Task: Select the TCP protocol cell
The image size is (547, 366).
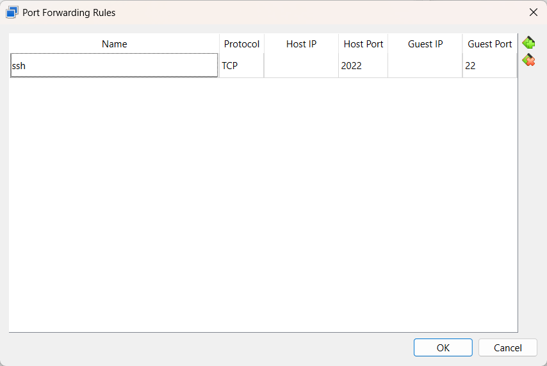Action: click(x=241, y=65)
